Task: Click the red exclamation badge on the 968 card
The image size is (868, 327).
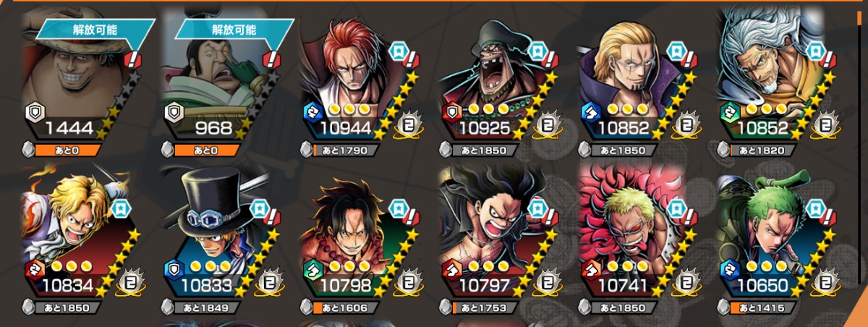Action: tap(272, 59)
